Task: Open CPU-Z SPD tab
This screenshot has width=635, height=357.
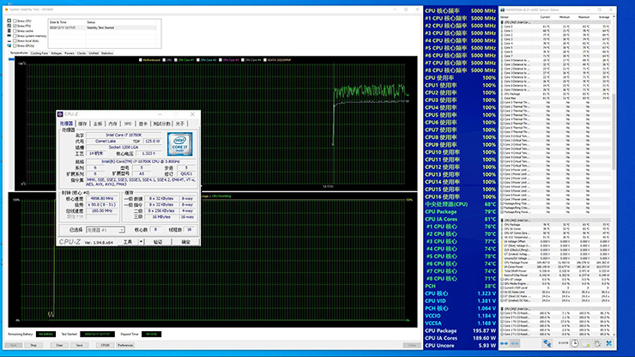Action: click(128, 124)
